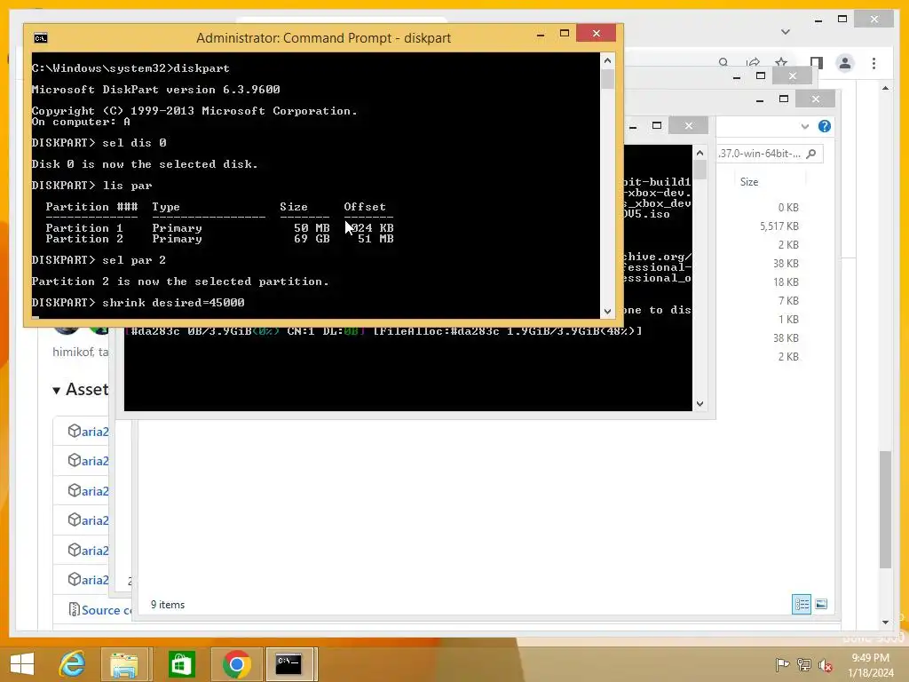The height and width of the screenshot is (682, 909).
Task: Switch to Google Chrome on the taskbar
Action: 236,664
